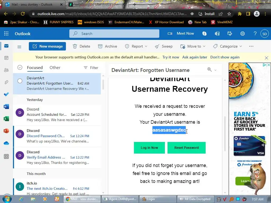Click the browser address bar URL
Viewport: 271px width, 203px height.
click(112, 14)
